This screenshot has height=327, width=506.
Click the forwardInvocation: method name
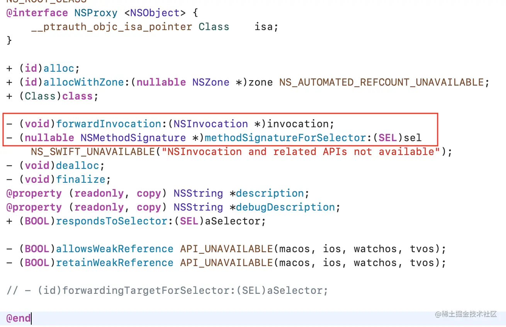[112, 124]
